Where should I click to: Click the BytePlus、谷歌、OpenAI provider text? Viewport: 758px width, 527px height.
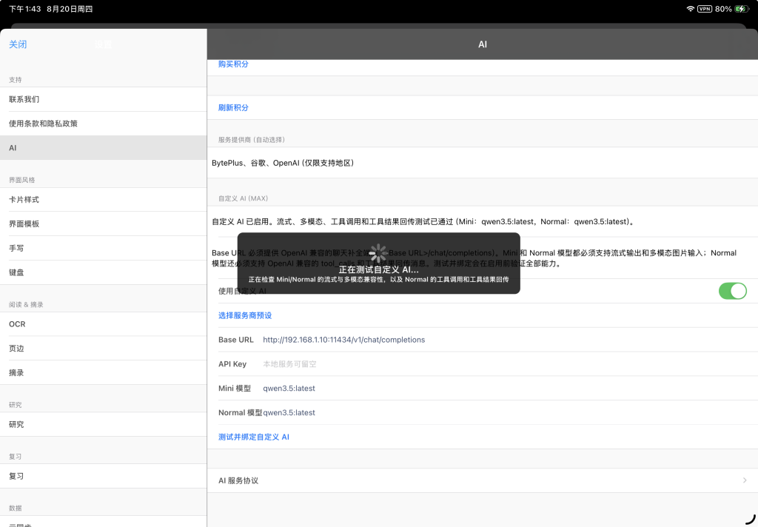point(283,163)
